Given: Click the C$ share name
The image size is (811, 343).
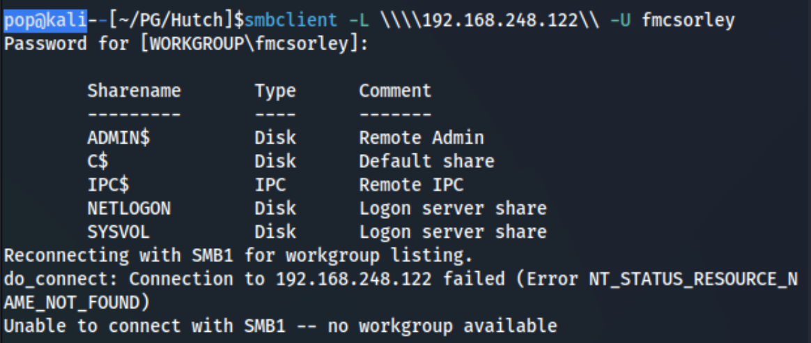Looking at the screenshot, I should pyautogui.click(x=98, y=162).
